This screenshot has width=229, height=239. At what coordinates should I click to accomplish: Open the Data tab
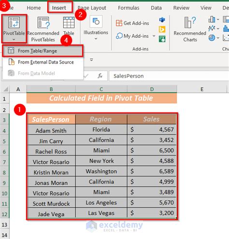[x=156, y=8]
